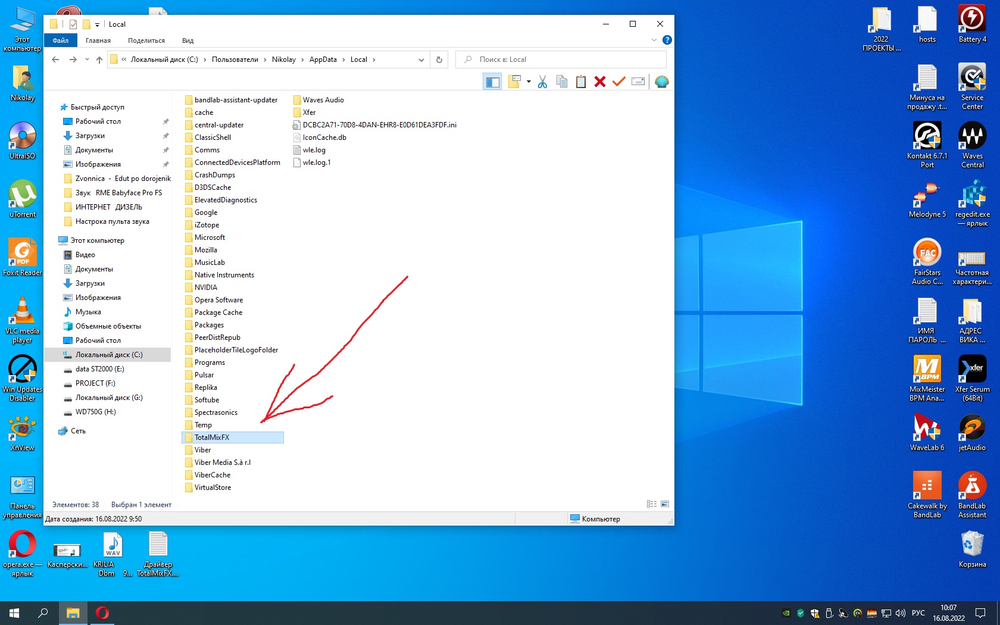Toggle the navigation pane button in the toolbar
Image resolution: width=1000 pixels, height=625 pixels.
[x=492, y=82]
